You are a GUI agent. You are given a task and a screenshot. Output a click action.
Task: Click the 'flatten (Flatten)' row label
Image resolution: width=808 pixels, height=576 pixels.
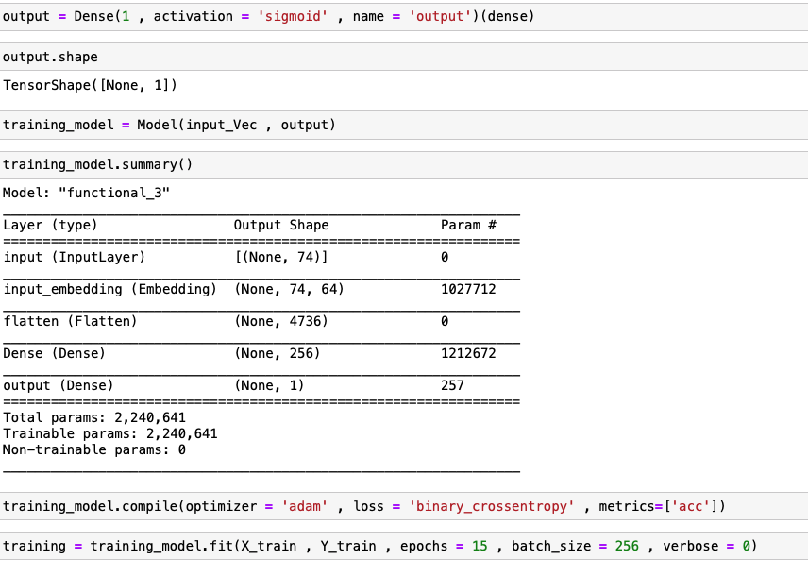point(70,321)
